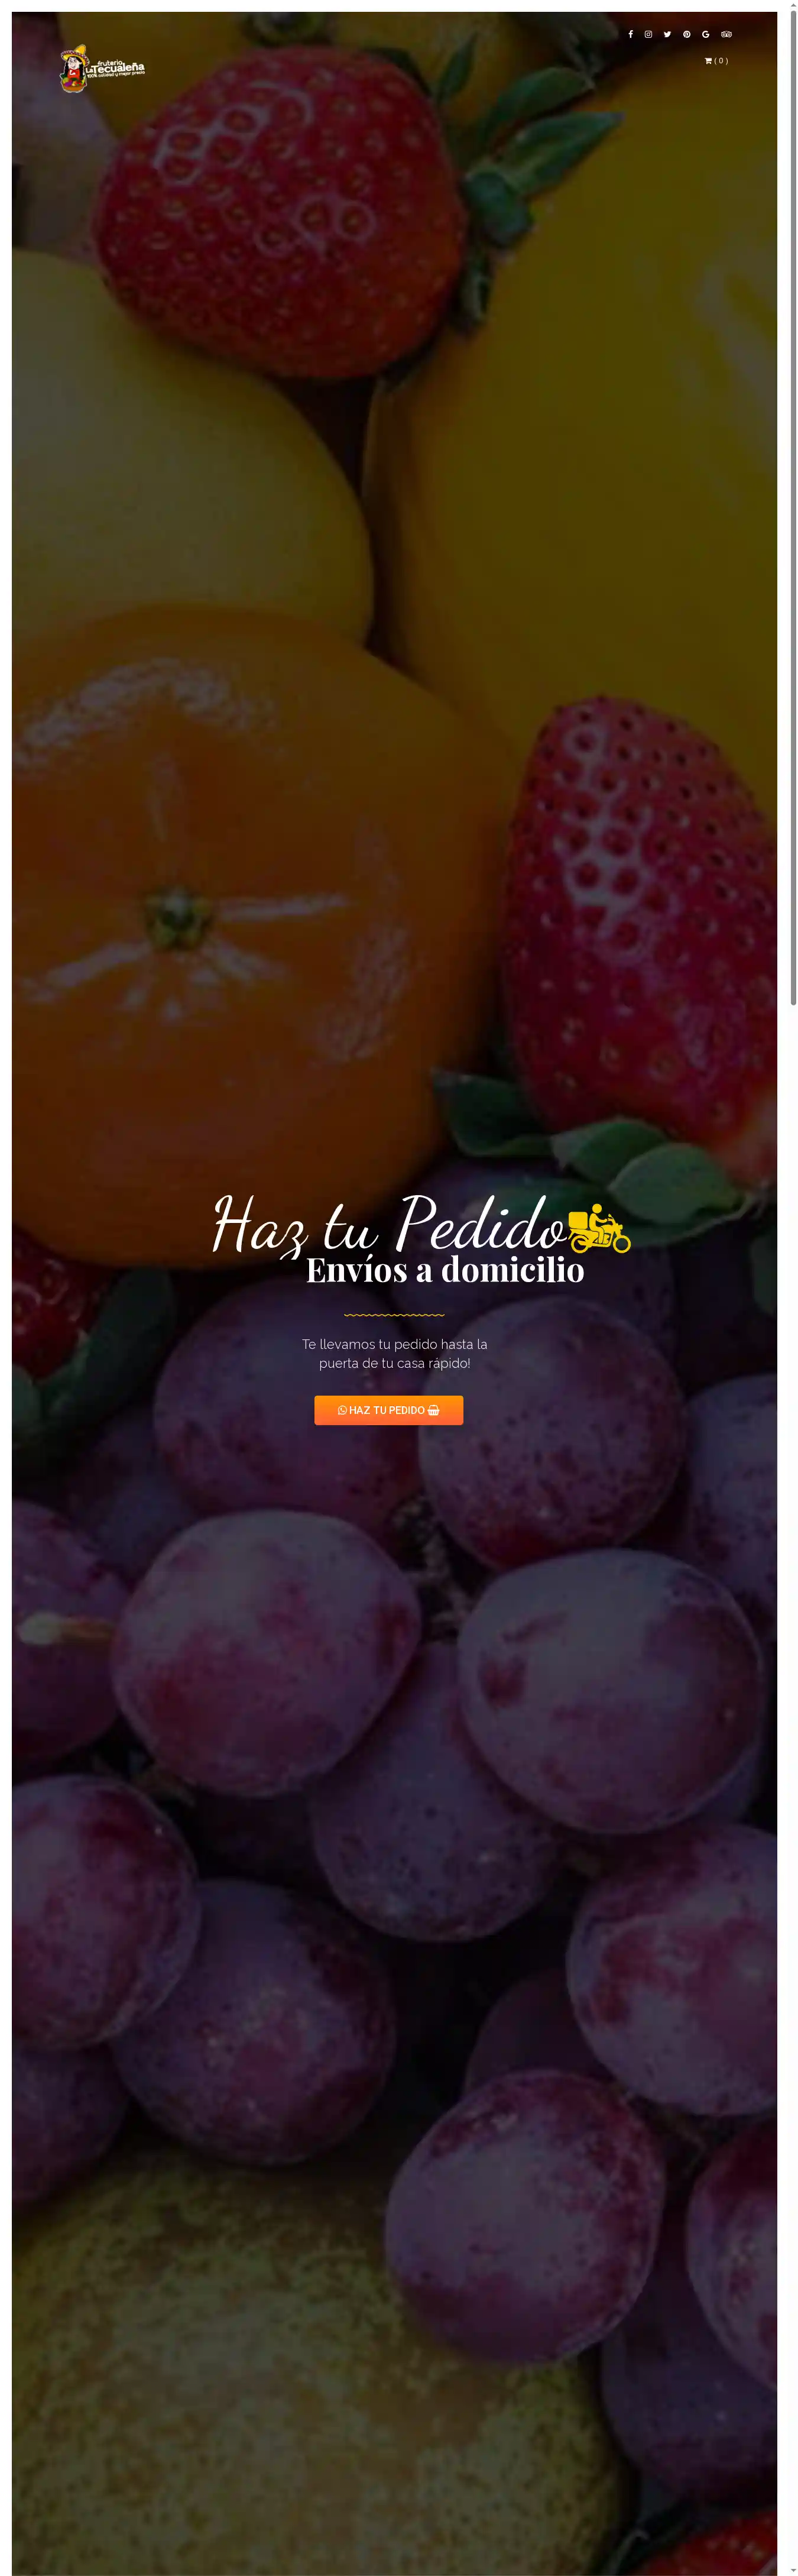Open the TripAdvisor owl icon
The width and height of the screenshot is (798, 2576).
click(726, 34)
